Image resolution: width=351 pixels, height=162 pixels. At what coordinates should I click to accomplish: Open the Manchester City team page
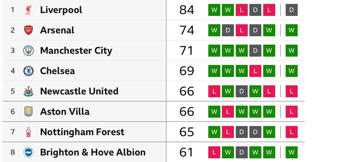76,51
